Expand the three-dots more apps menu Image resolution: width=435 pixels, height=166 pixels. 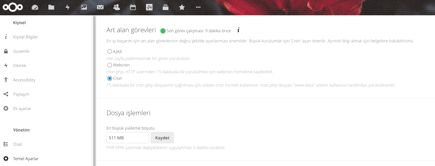click(198, 7)
